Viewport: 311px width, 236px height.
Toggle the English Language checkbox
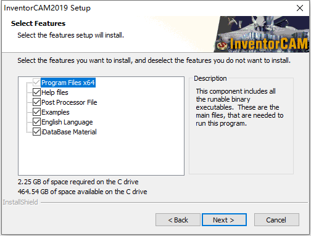(x=36, y=122)
